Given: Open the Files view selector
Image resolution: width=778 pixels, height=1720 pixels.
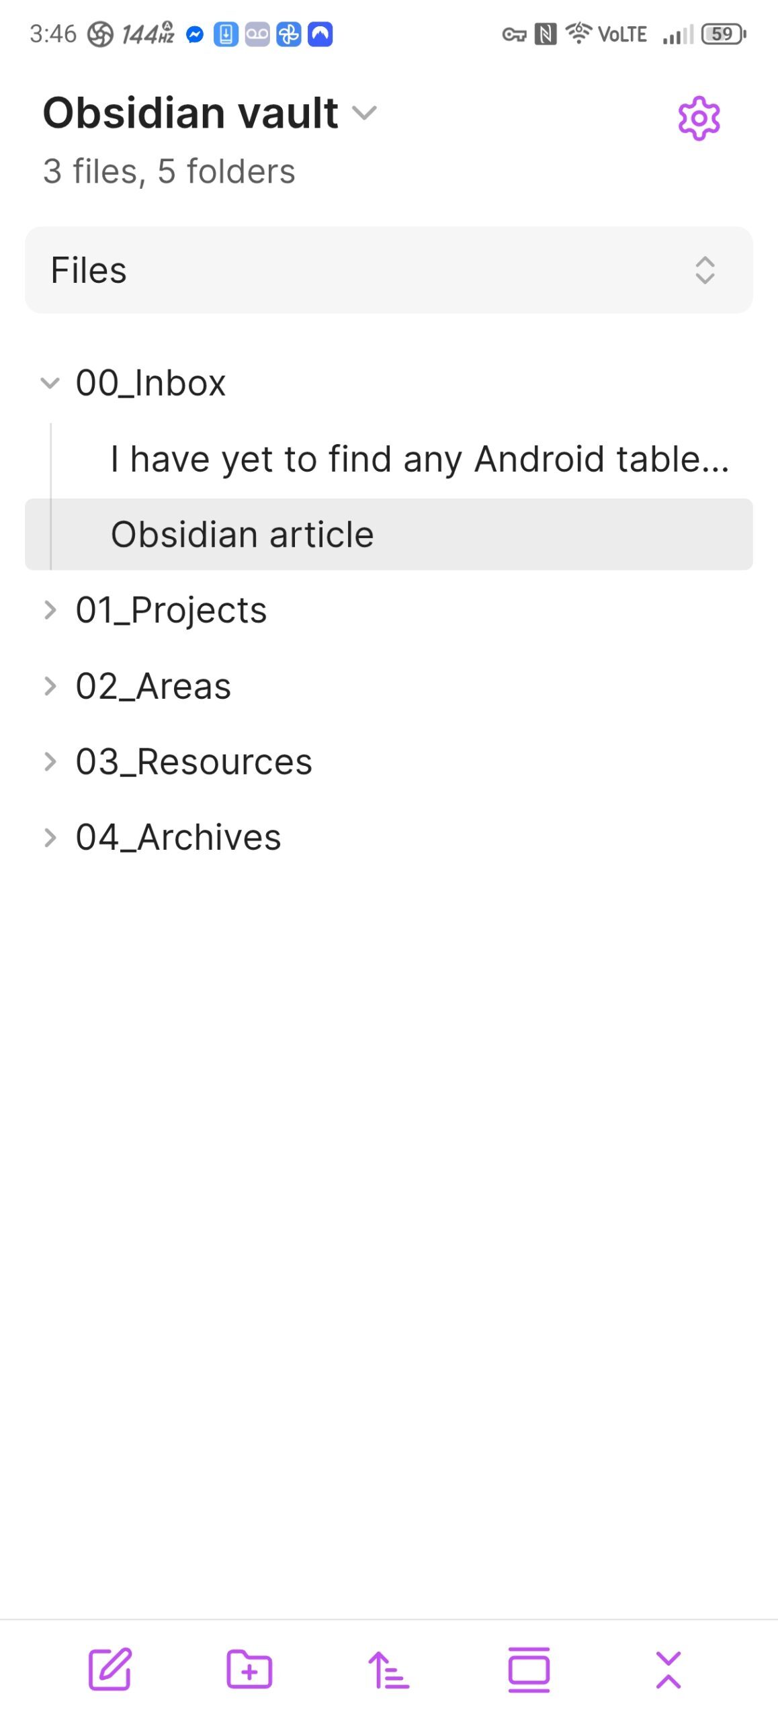Looking at the screenshot, I should pos(388,270).
